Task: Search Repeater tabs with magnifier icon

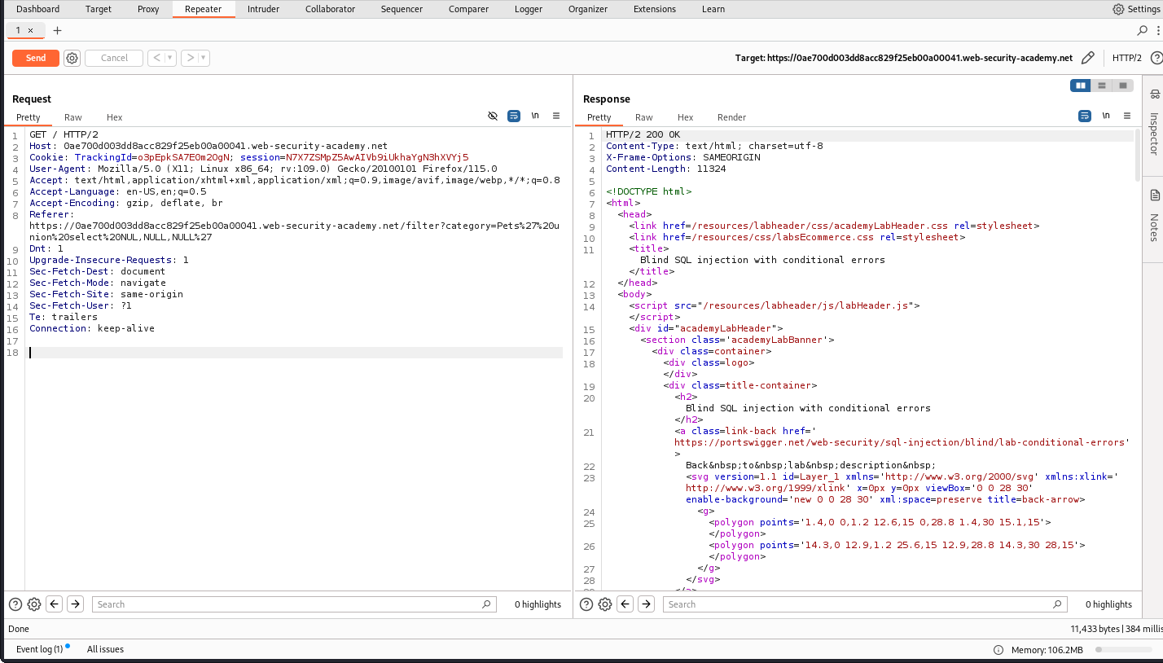Action: (x=1143, y=30)
